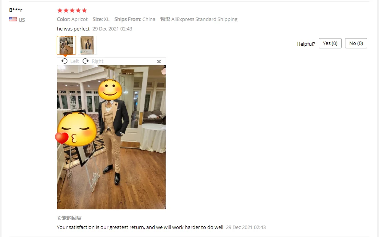Screen dimensions: 379x237
Task: Click the US flag icon
Action: pos(13,19)
